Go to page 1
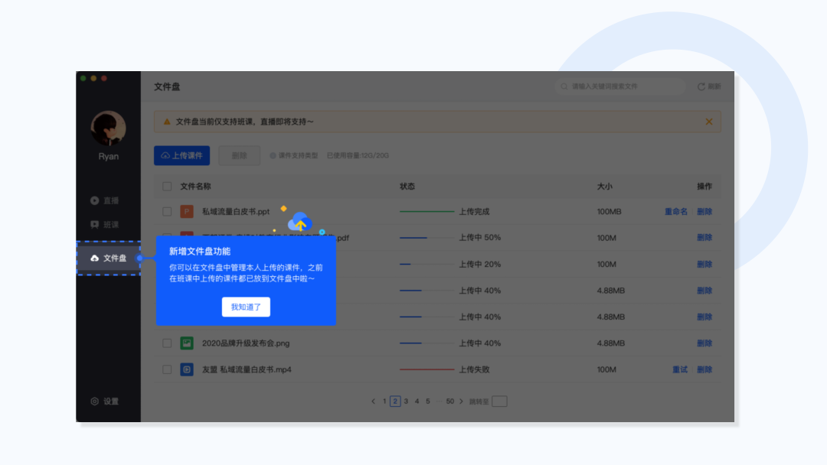The image size is (827, 465). pos(384,402)
